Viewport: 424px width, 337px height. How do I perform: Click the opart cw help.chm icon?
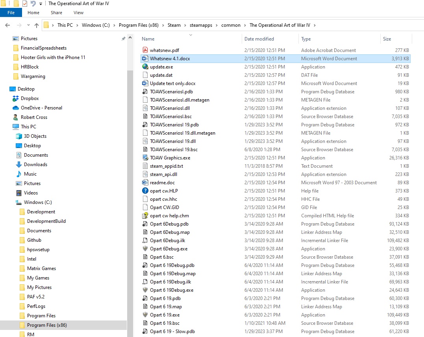tap(145, 216)
